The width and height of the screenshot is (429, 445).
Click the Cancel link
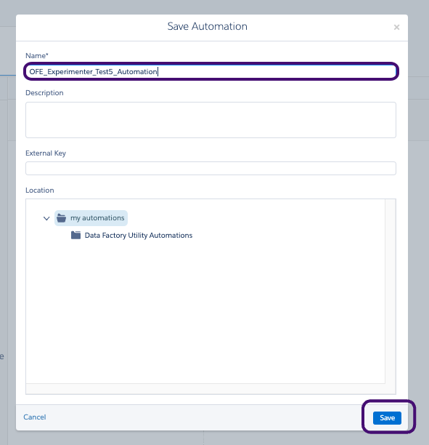pos(35,417)
